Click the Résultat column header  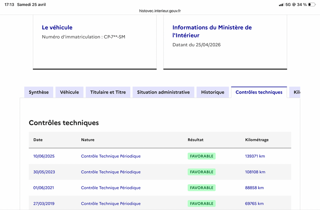coord(196,140)
